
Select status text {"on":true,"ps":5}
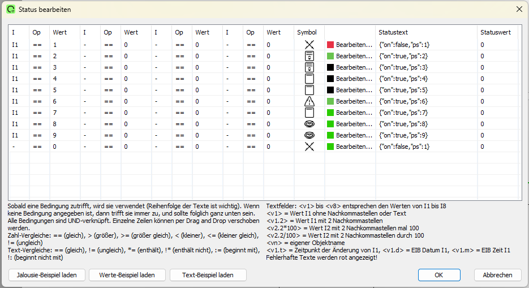coord(403,90)
